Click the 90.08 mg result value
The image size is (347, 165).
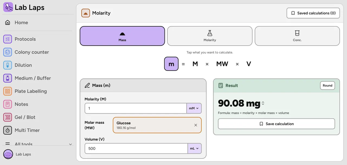click(x=239, y=103)
